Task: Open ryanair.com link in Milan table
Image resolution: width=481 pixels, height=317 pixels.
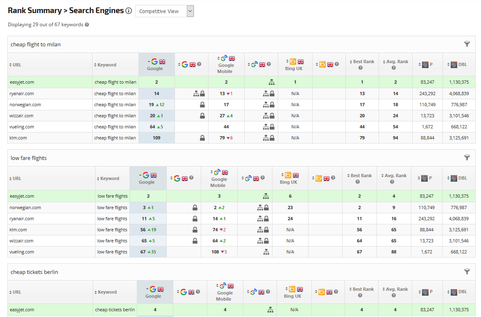Action: click(22, 94)
